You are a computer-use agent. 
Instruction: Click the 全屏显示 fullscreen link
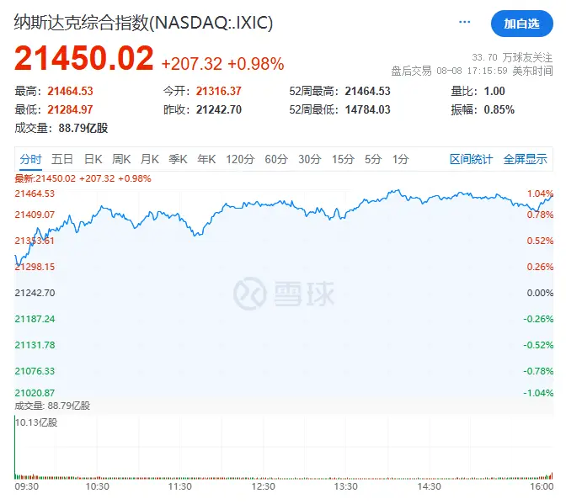[x=526, y=159]
